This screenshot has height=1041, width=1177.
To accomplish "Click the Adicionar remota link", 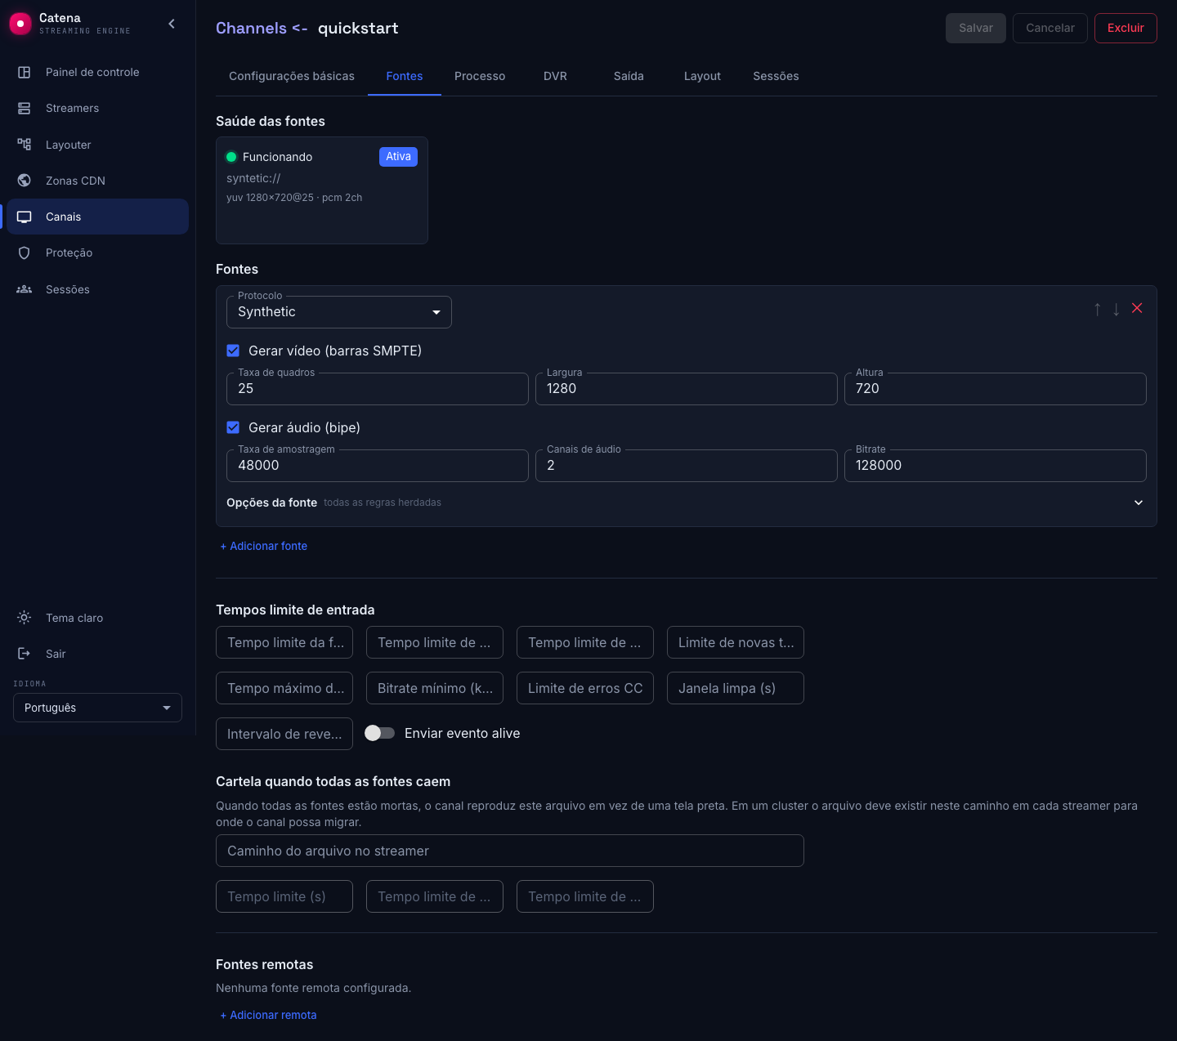I will (x=268, y=1015).
